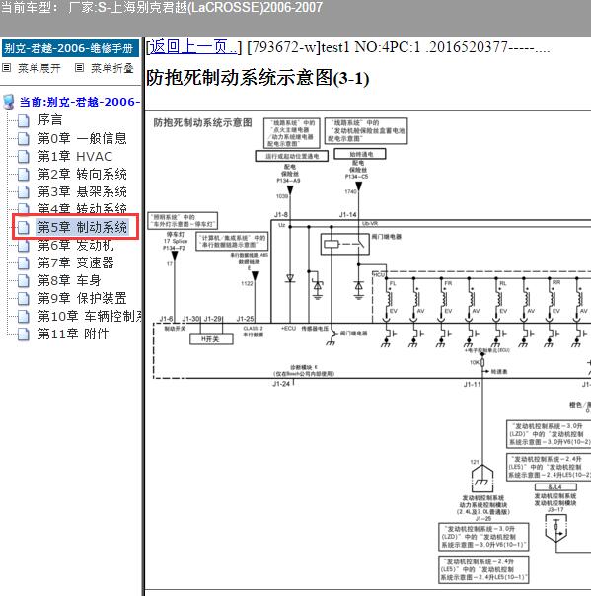Click the 菜单折叠 list icon
Screen dimensions: 591x596
click(x=79, y=68)
